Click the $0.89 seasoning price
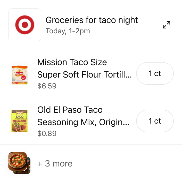Screen dimensions: 182x182 point(47,133)
